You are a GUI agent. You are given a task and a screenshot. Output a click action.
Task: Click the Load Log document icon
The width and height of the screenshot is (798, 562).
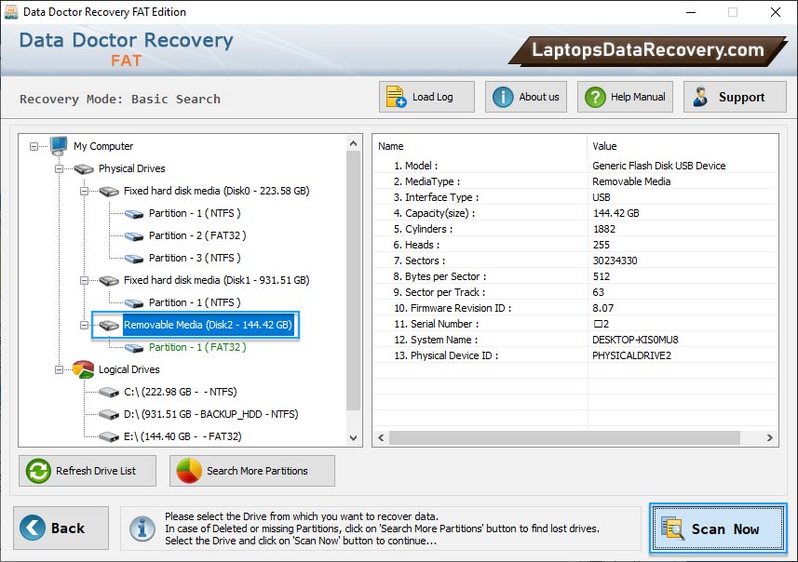[396, 97]
